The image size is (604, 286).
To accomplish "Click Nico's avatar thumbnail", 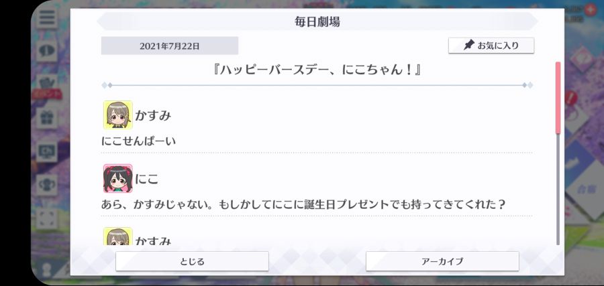I will pyautogui.click(x=117, y=178).
